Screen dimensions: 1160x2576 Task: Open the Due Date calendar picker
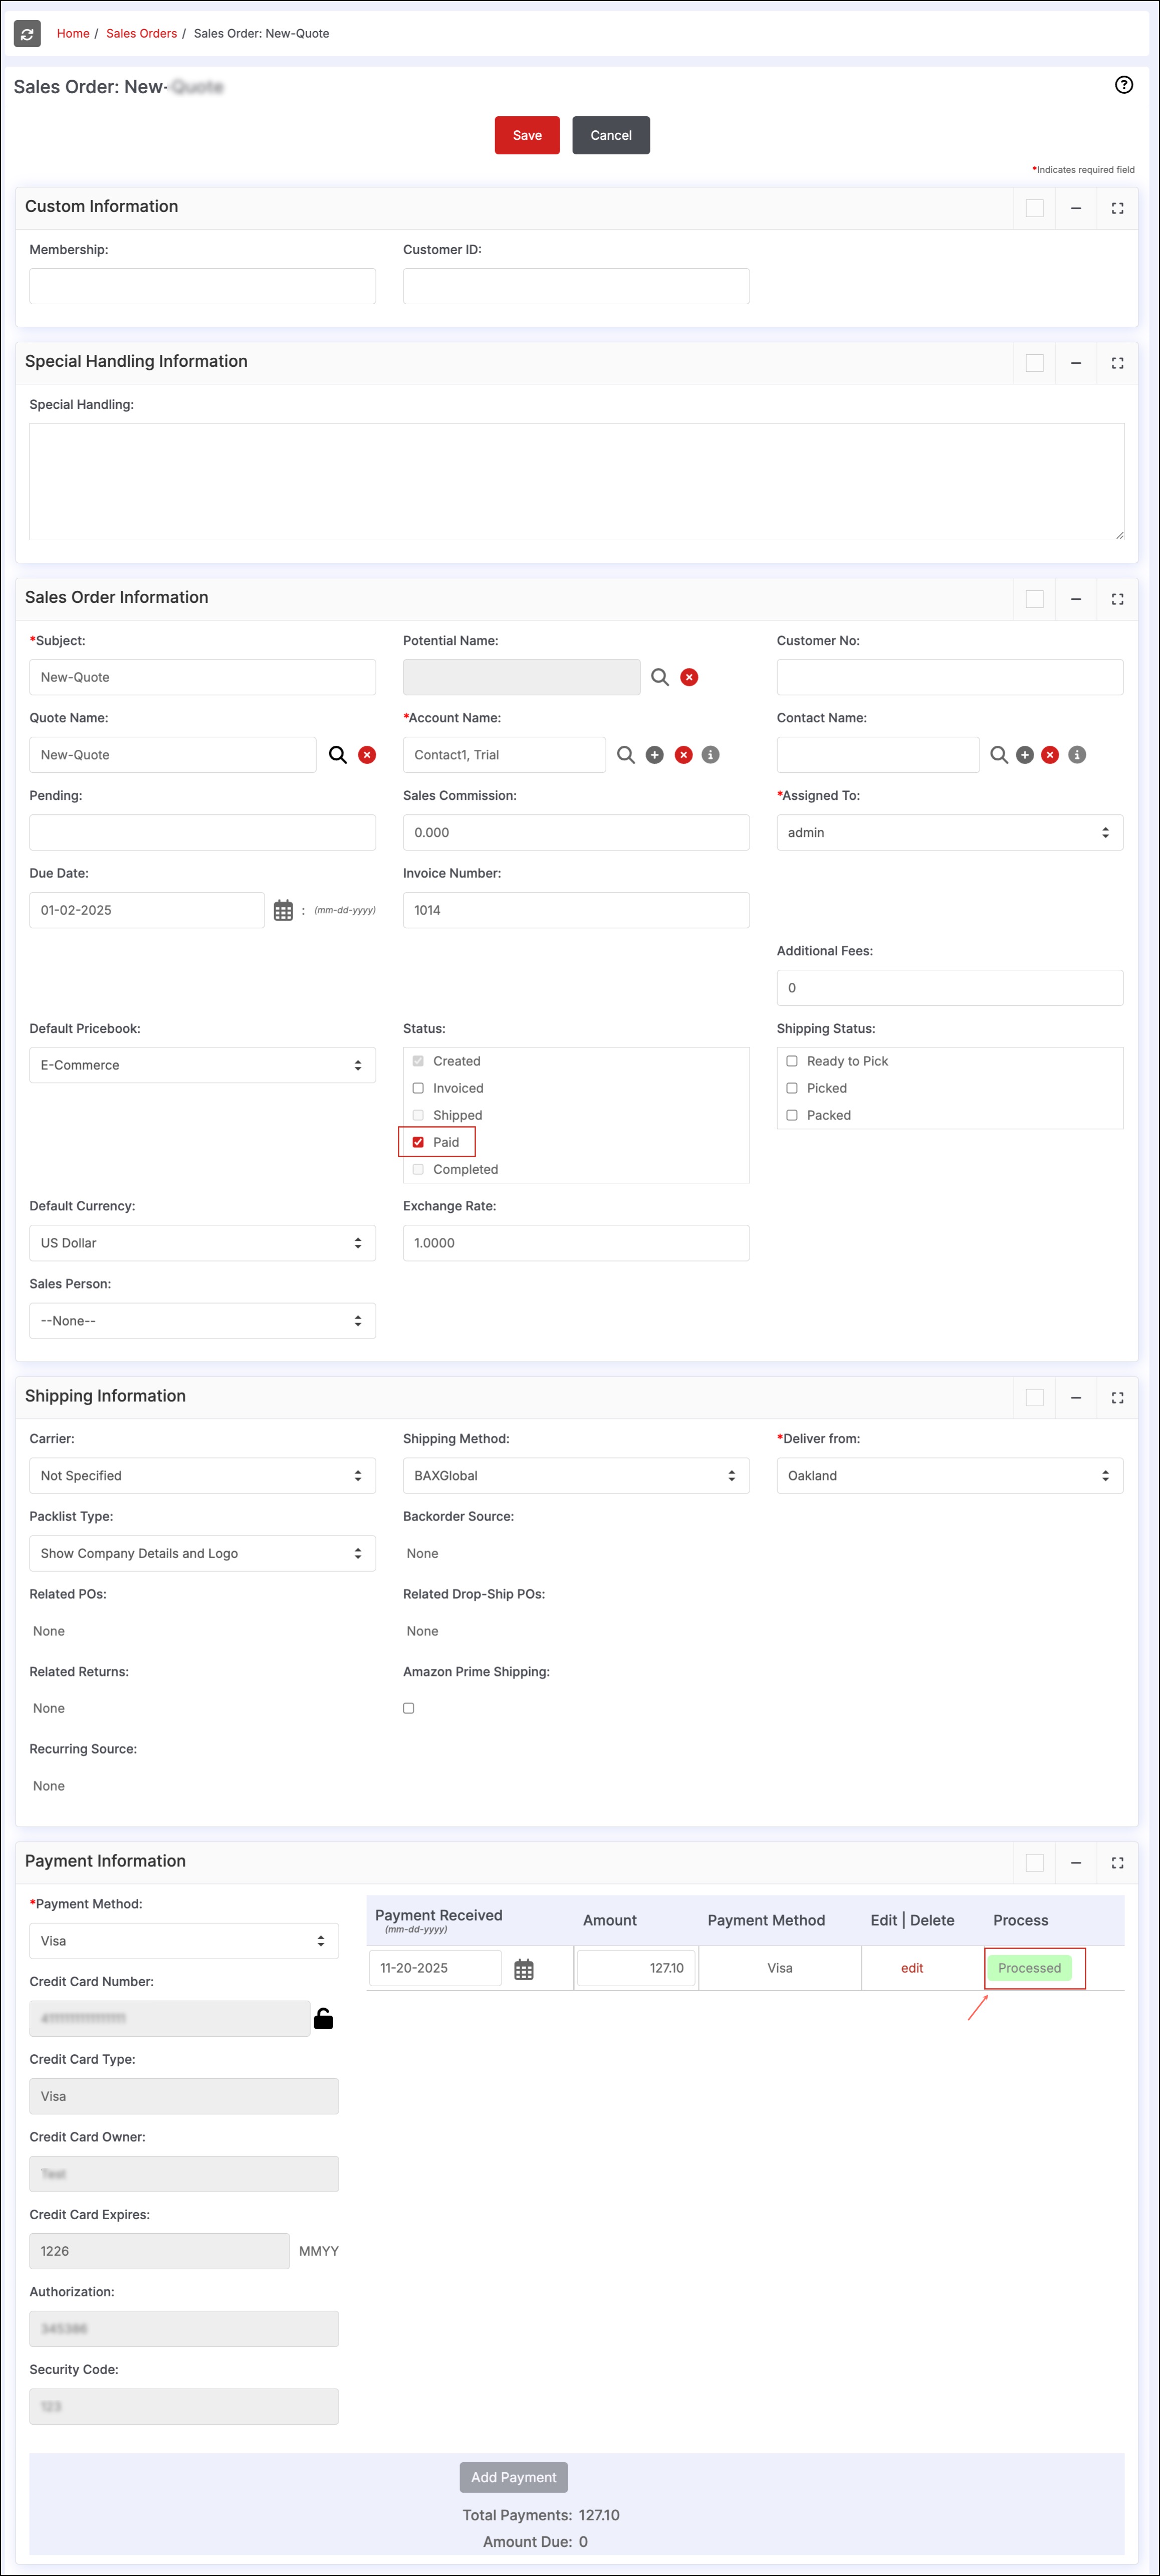(x=283, y=910)
